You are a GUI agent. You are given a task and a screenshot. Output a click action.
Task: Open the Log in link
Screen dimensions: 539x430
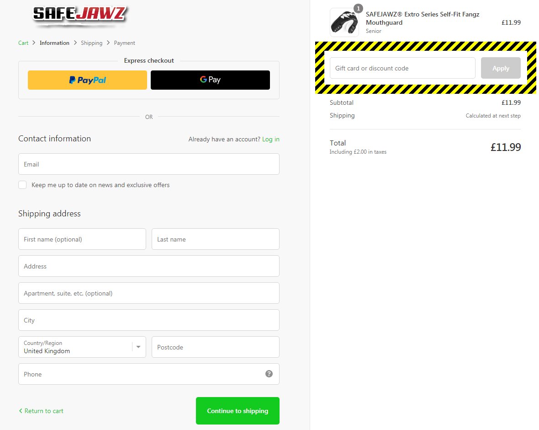pos(271,139)
